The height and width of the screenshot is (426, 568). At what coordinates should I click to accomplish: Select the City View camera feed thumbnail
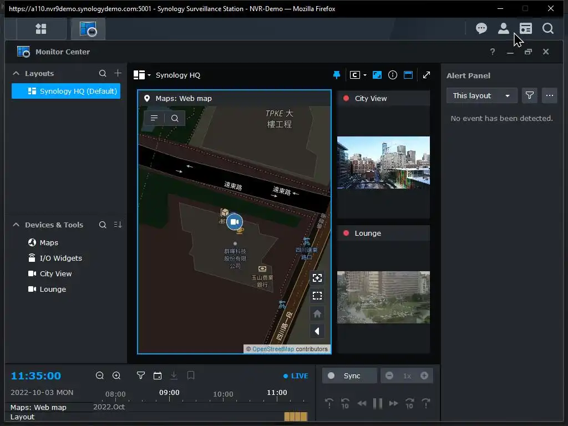383,163
